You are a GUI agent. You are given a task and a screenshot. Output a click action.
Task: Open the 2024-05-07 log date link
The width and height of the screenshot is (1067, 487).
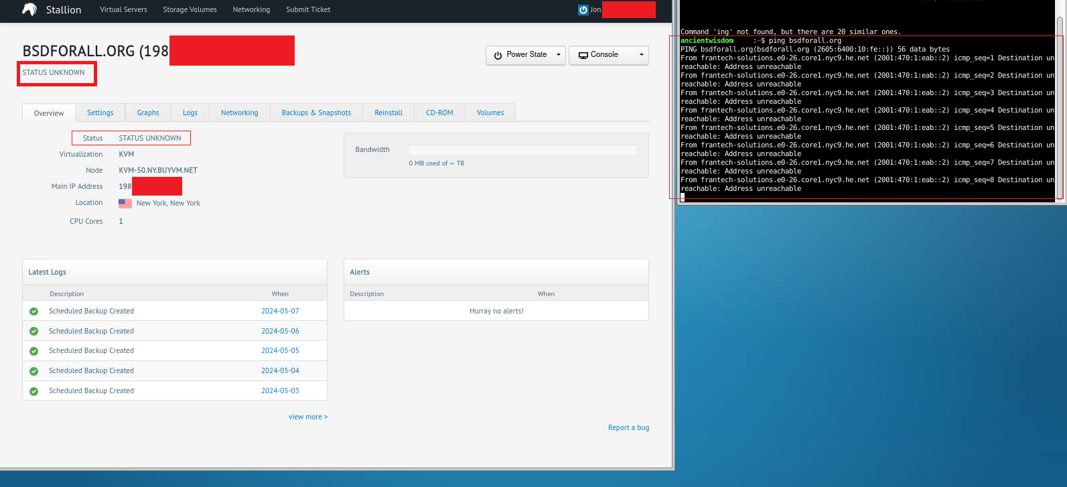coord(280,311)
